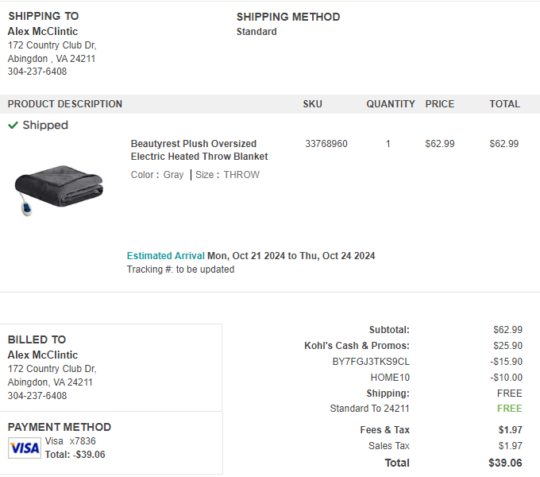Click the order Total amount $39.06
The width and height of the screenshot is (540, 477).
pyautogui.click(x=505, y=463)
